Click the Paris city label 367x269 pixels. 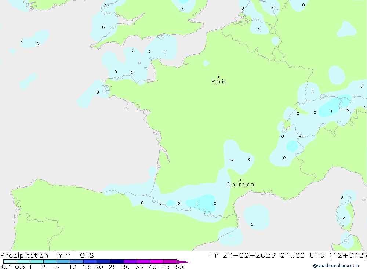pos(219,82)
